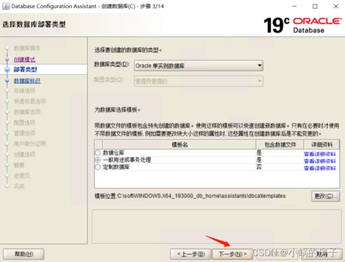Click the 进度页 step in sidebar
Image resolution: width=345 pixels, height=262 pixels.
22,176
